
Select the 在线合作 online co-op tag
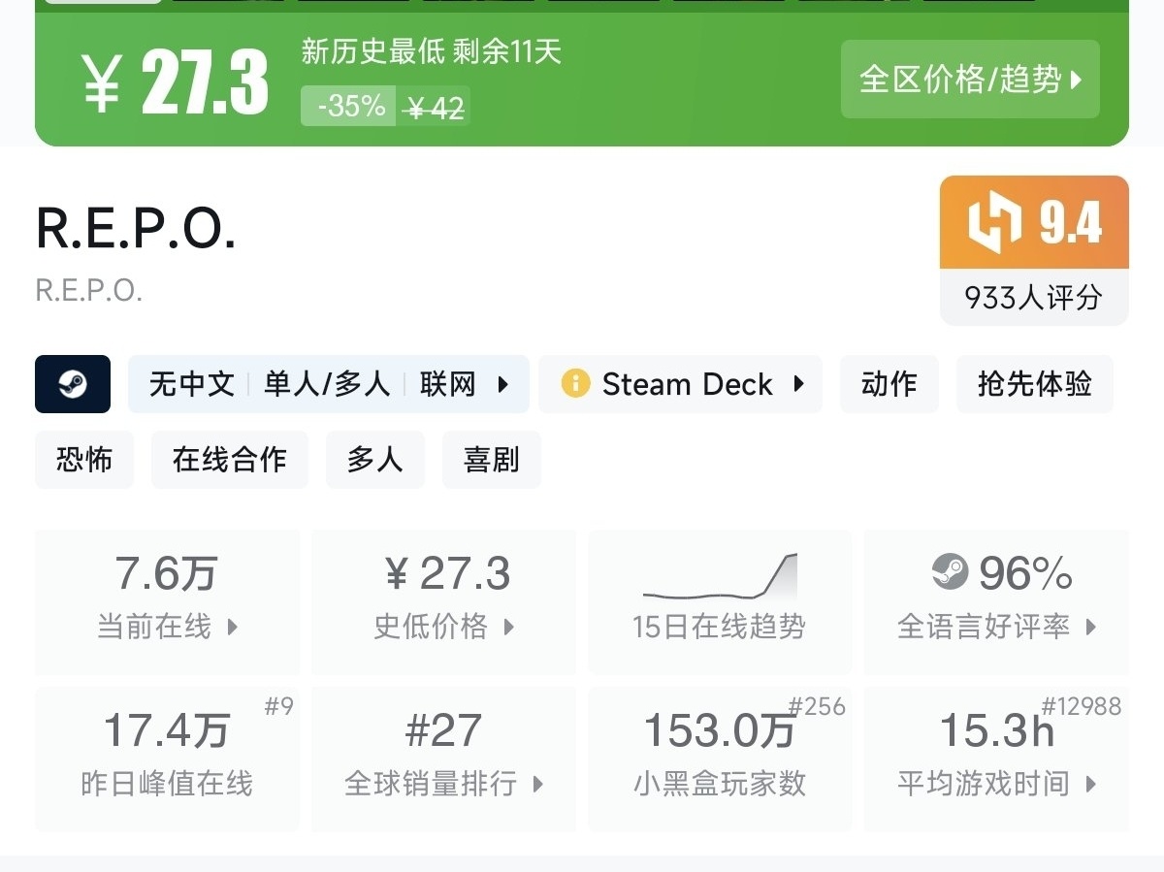coord(229,460)
